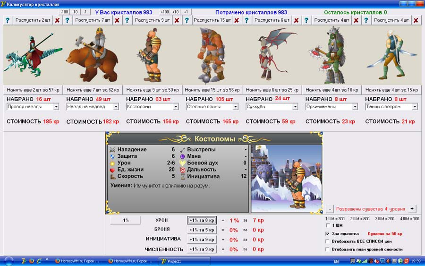Click the EN language indicator
The height and width of the screenshot is (266, 425).
coord(336,261)
